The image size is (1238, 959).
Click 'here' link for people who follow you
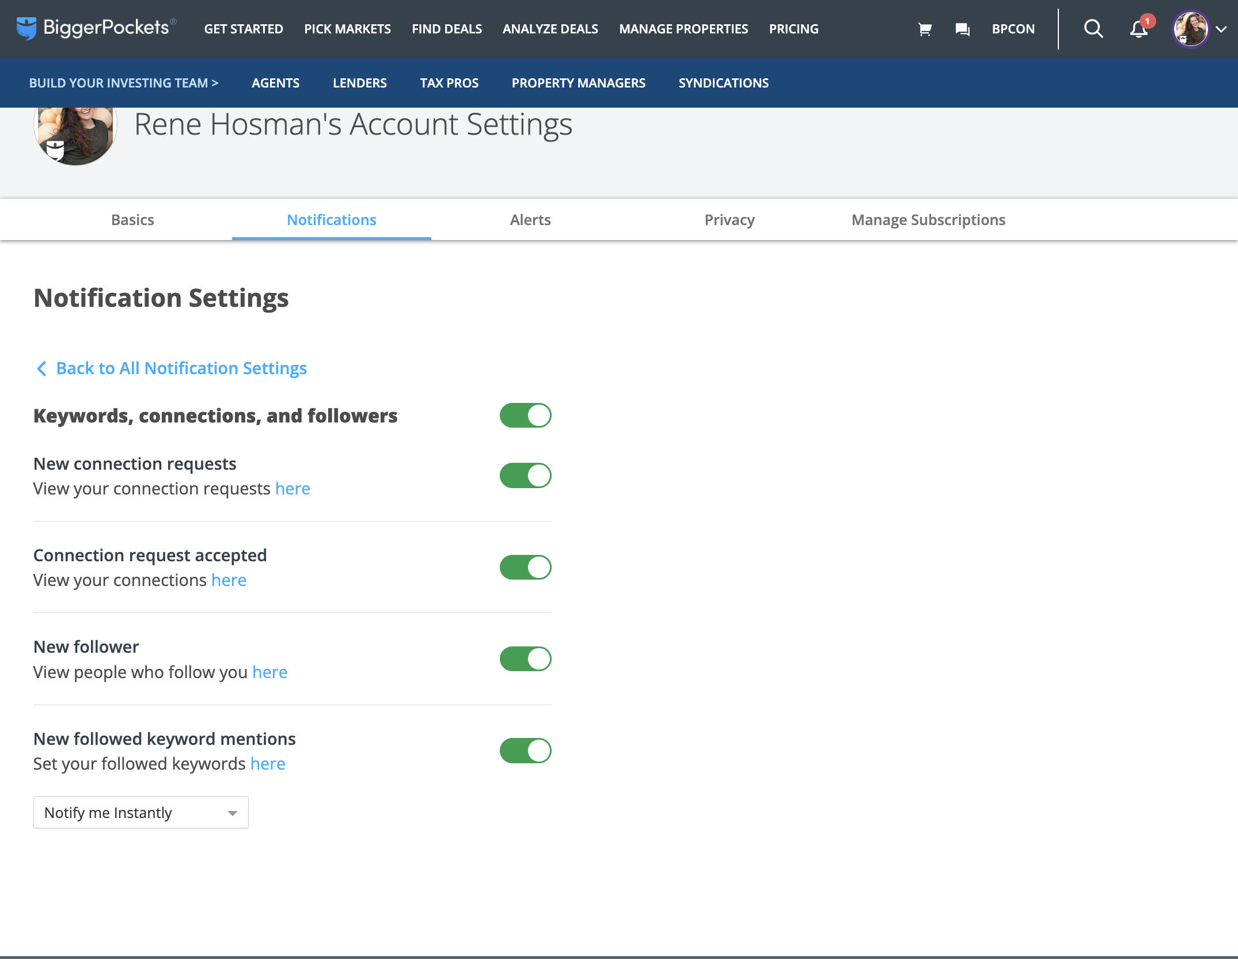(269, 672)
